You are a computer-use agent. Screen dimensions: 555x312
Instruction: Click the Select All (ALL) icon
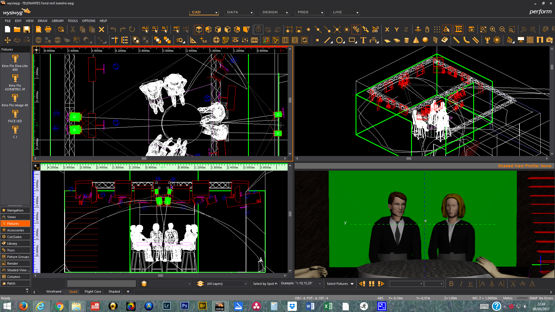pyautogui.click(x=145, y=29)
